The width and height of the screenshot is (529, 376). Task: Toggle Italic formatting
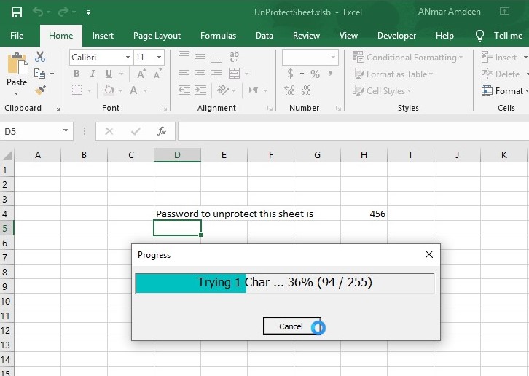(93, 74)
